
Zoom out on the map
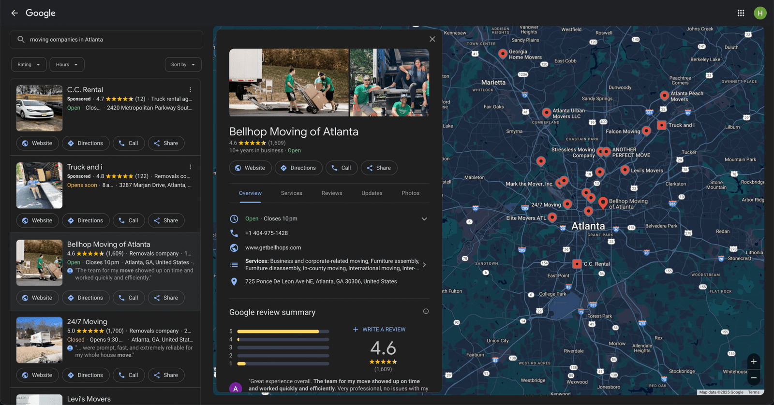tap(754, 378)
